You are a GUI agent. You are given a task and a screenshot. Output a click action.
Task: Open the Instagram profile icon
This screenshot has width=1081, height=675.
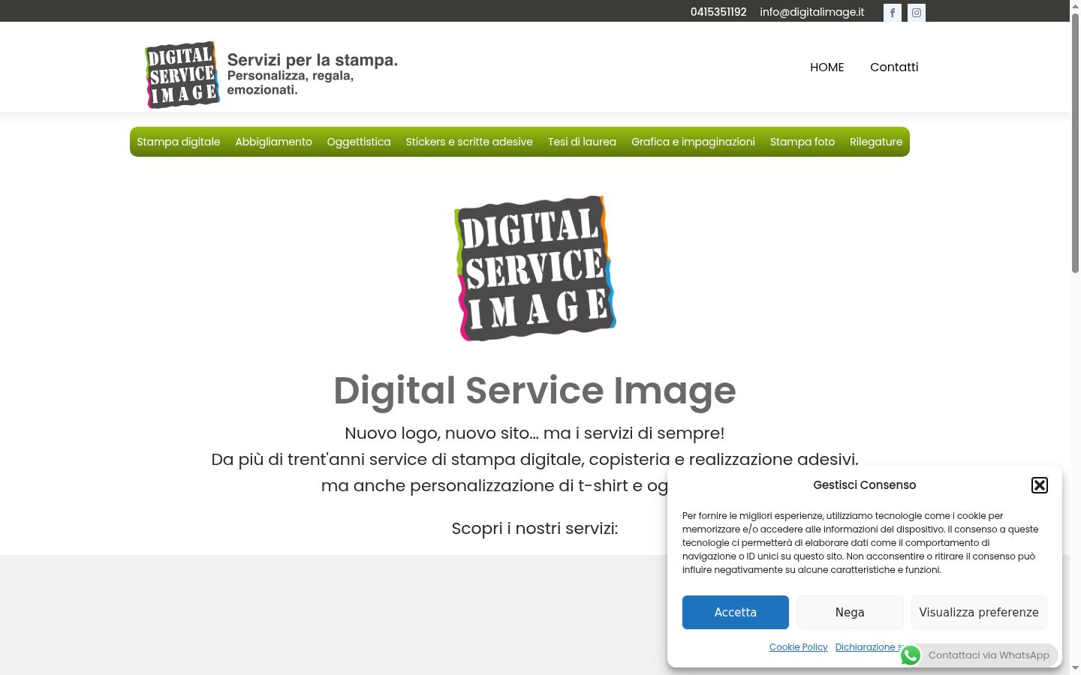point(917,13)
